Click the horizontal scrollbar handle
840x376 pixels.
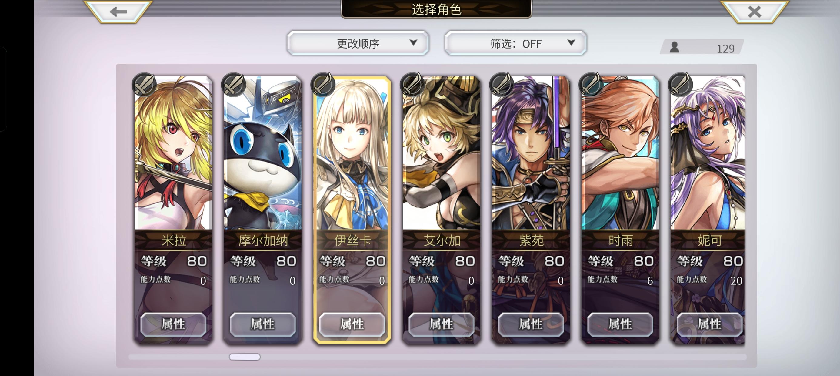(245, 357)
